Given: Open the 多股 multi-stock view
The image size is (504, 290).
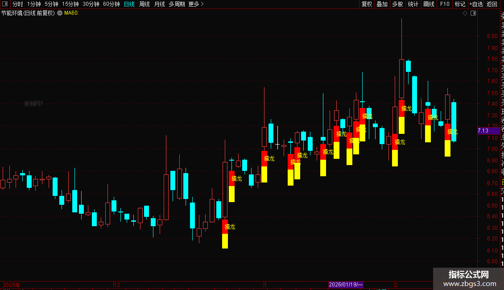Looking at the screenshot, I should 397,4.
